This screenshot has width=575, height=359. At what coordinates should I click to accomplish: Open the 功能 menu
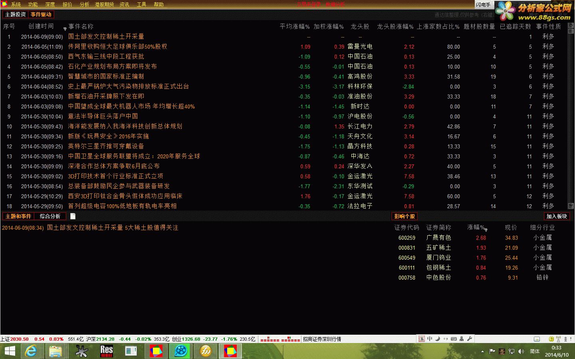(33, 4)
